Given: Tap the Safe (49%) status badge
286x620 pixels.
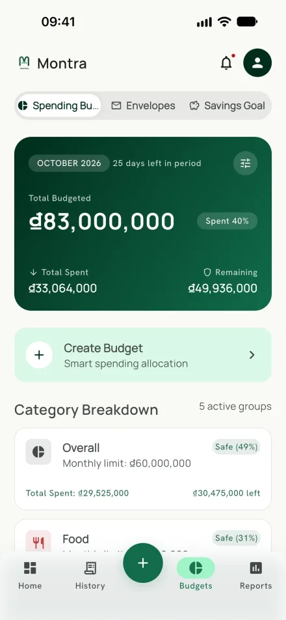Looking at the screenshot, I should point(237,447).
